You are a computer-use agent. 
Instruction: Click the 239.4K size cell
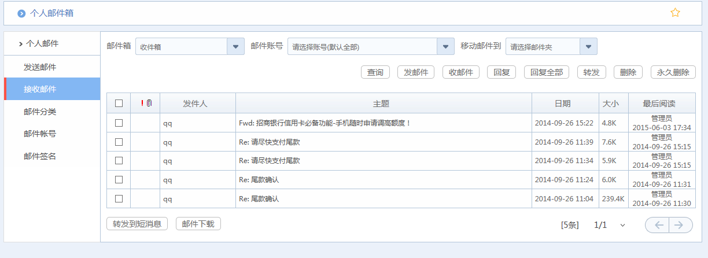tap(613, 198)
